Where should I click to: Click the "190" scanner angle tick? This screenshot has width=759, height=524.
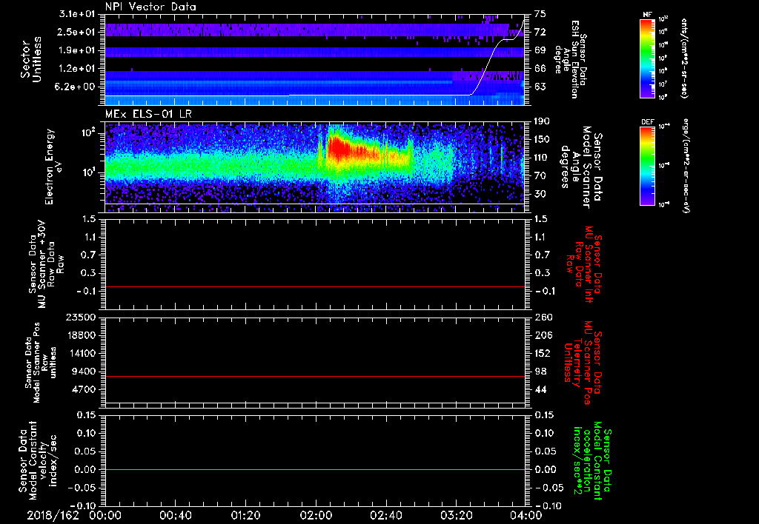click(543, 121)
